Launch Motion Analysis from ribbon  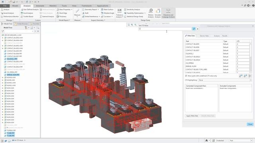pyautogui.click(x=151, y=13)
